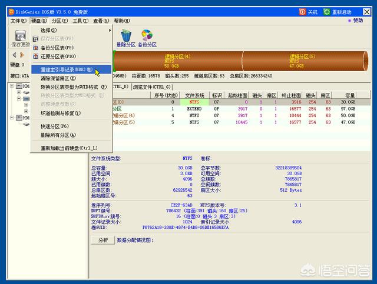The width and height of the screenshot is (377, 284).
Task: Select the EXTEND partition row
Action: click(242, 109)
